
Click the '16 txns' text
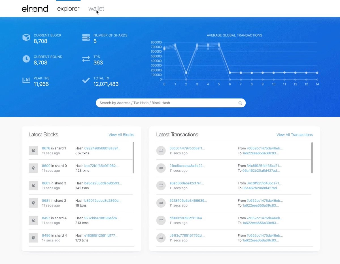pos(81,205)
